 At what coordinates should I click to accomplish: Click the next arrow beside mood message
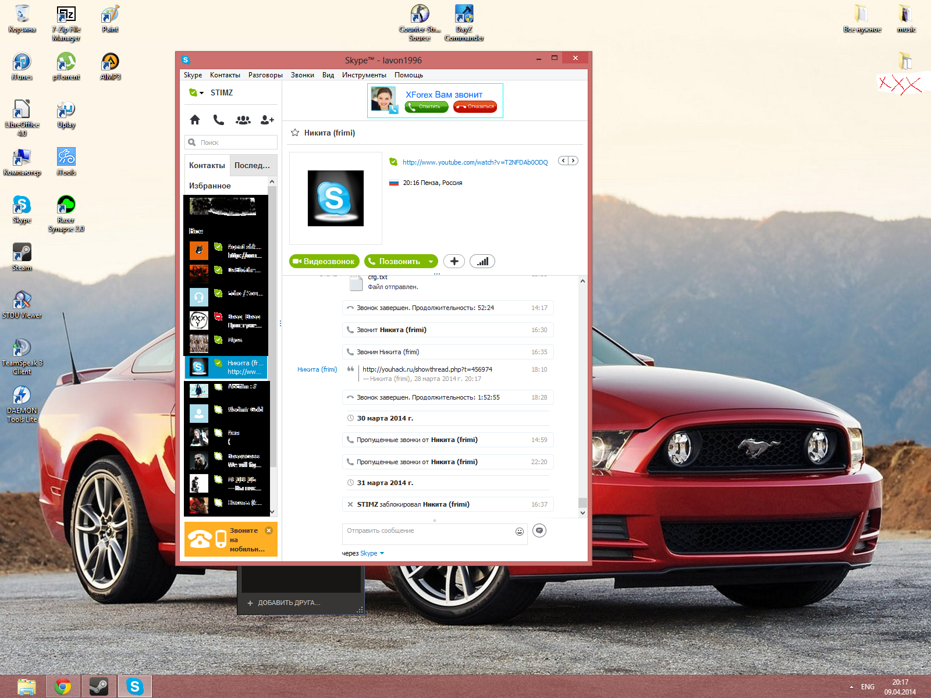(x=573, y=161)
